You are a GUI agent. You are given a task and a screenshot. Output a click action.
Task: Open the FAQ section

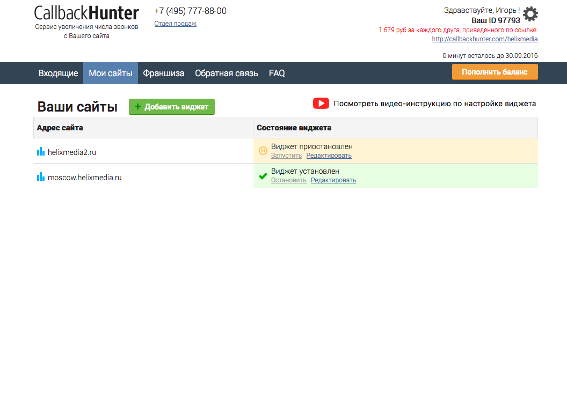click(x=277, y=73)
